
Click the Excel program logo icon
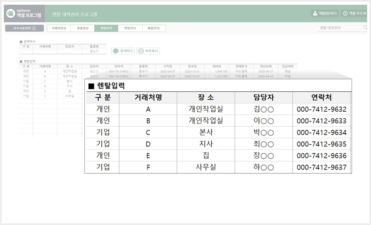(x=10, y=14)
